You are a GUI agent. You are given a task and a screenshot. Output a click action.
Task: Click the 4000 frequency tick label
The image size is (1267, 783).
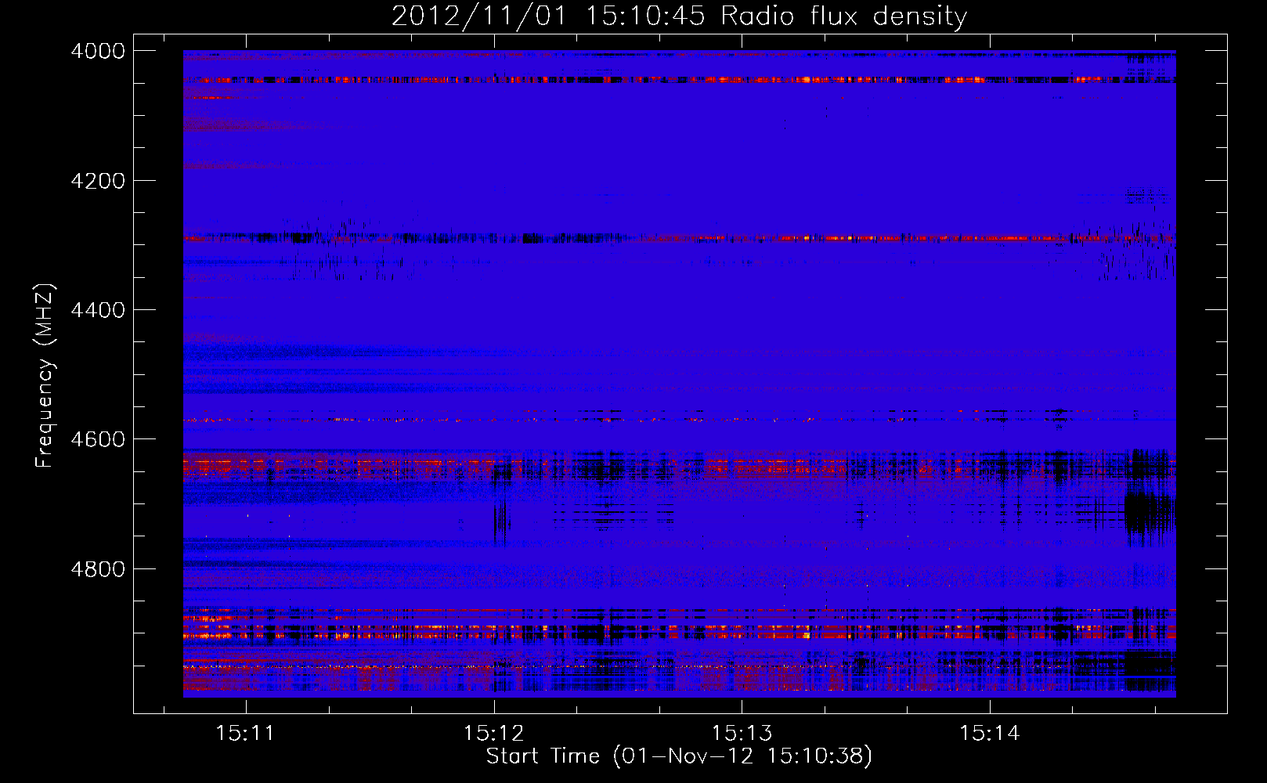(98, 51)
